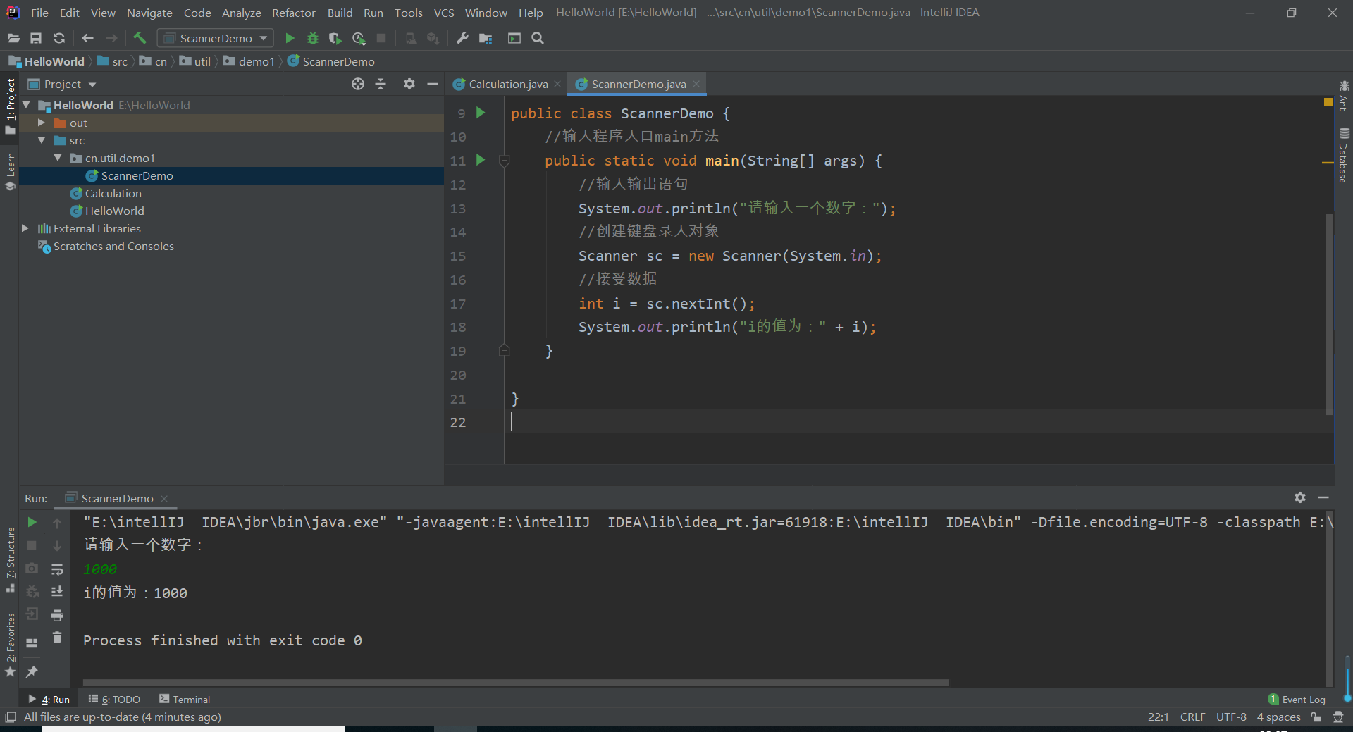
Task: Collapse the cn.util.demo1 package
Action: click(x=58, y=158)
